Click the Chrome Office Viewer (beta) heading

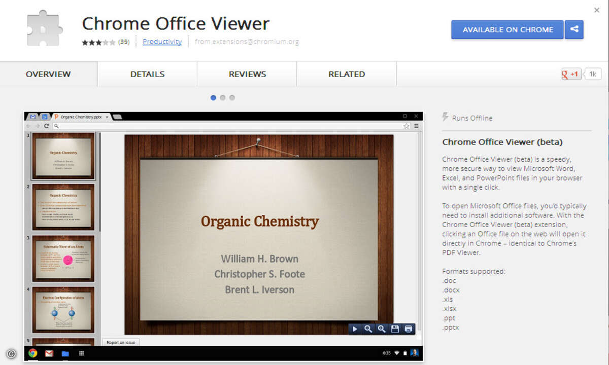tap(502, 142)
